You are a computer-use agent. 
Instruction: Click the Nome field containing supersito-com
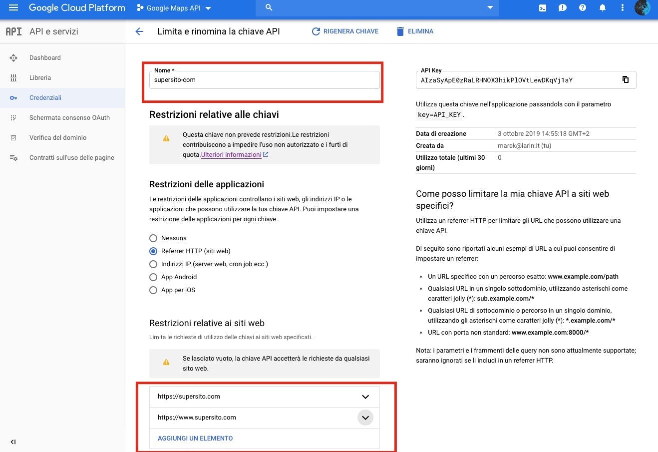[x=264, y=79]
